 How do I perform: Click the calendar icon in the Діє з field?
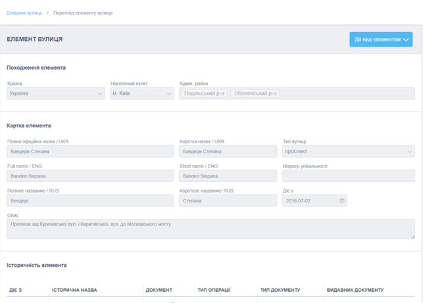click(x=341, y=200)
